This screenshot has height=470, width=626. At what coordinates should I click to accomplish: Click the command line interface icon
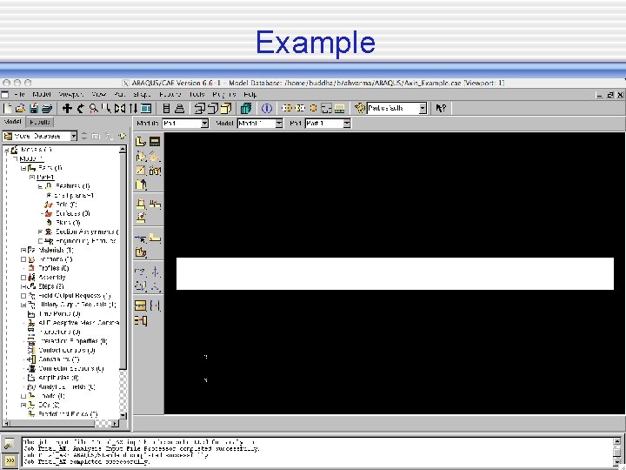click(9, 460)
